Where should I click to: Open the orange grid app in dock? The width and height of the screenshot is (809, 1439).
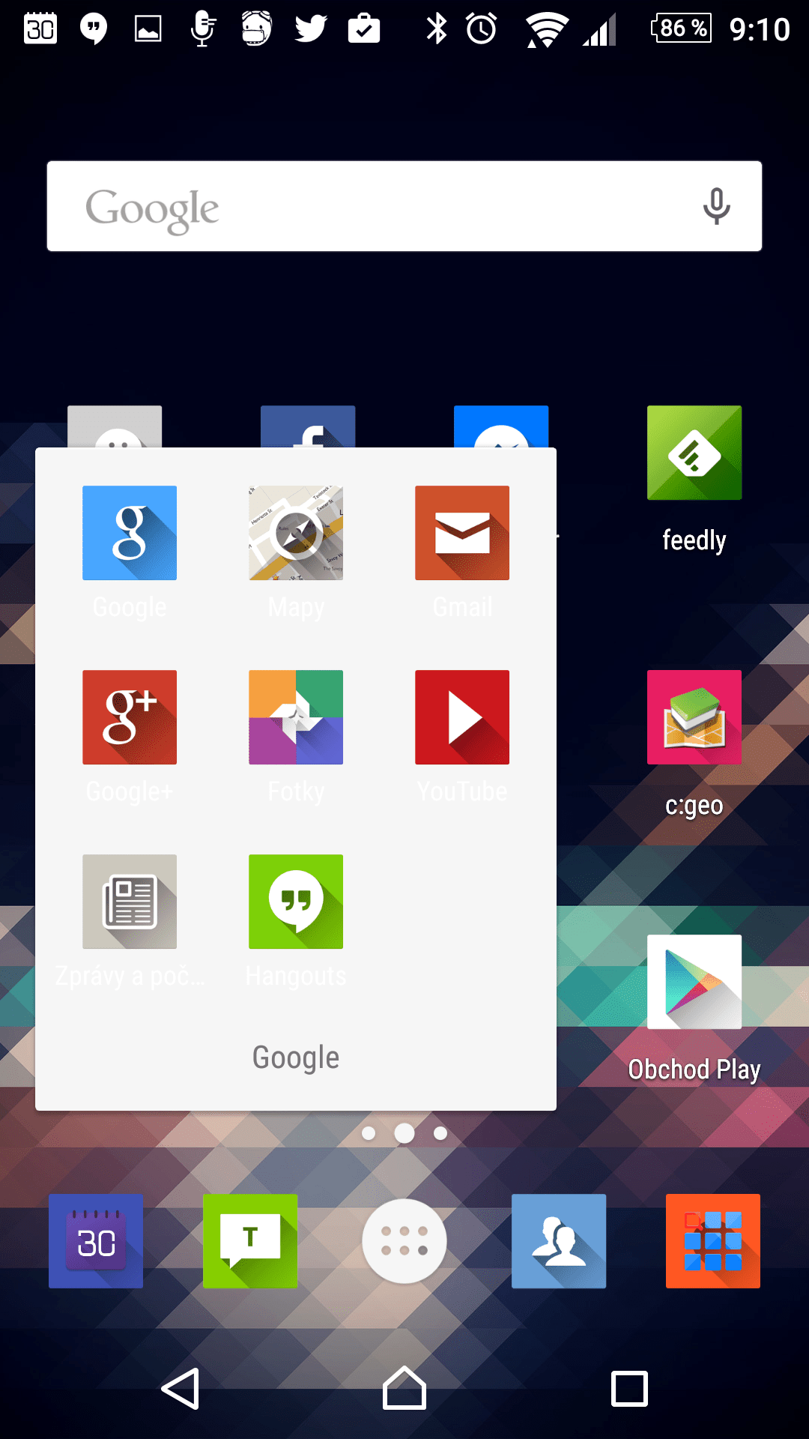[x=713, y=1241]
